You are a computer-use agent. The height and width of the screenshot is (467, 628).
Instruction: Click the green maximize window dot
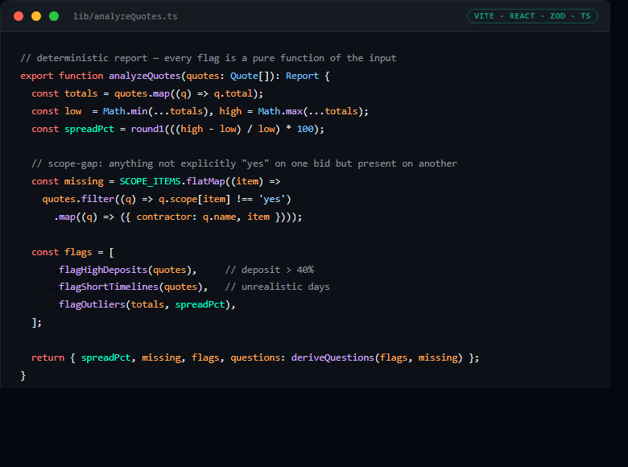point(54,16)
